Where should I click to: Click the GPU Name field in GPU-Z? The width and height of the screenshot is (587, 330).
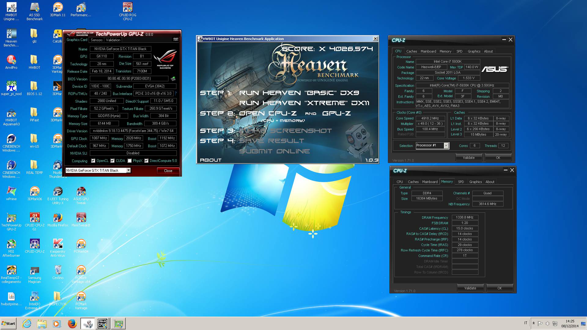pyautogui.click(x=120, y=49)
